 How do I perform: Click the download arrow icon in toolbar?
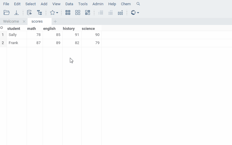coord(17,12)
